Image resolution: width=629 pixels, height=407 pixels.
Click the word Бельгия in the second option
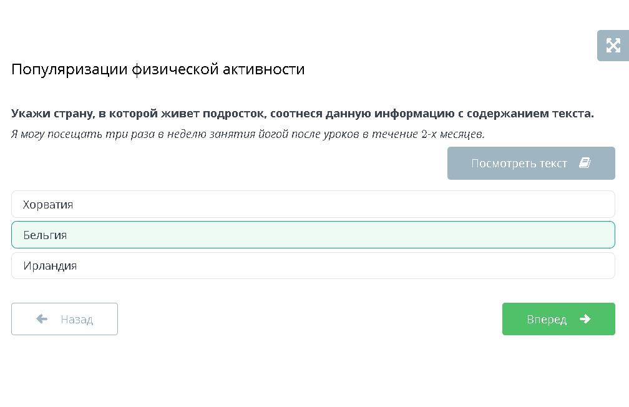45,235
